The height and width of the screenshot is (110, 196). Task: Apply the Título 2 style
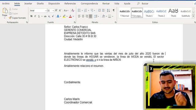[161, 13]
